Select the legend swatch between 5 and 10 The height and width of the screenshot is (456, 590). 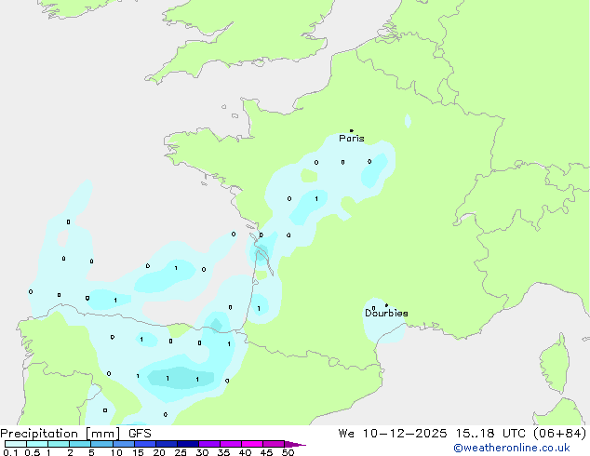pos(101,444)
